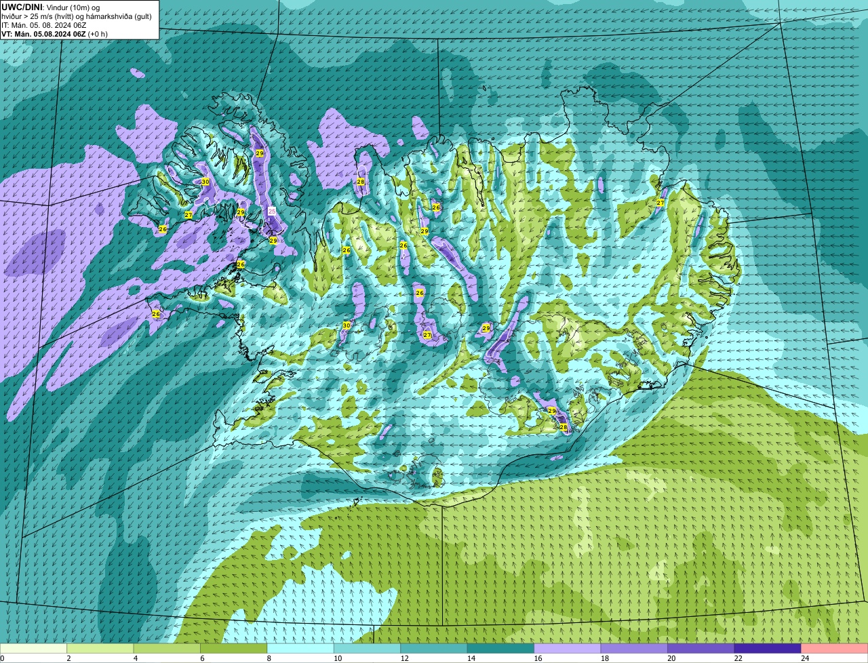Click the 'IT: Mán. 05. 08. 2024 06Z' line
868x663 pixels.
(x=45, y=24)
